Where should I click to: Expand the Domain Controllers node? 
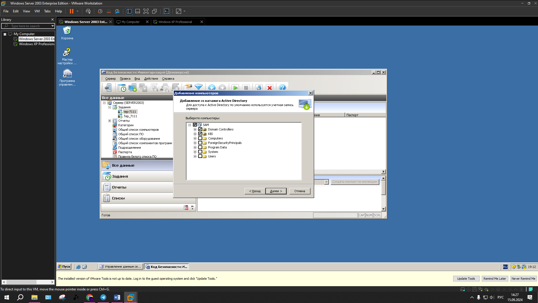coord(195,129)
